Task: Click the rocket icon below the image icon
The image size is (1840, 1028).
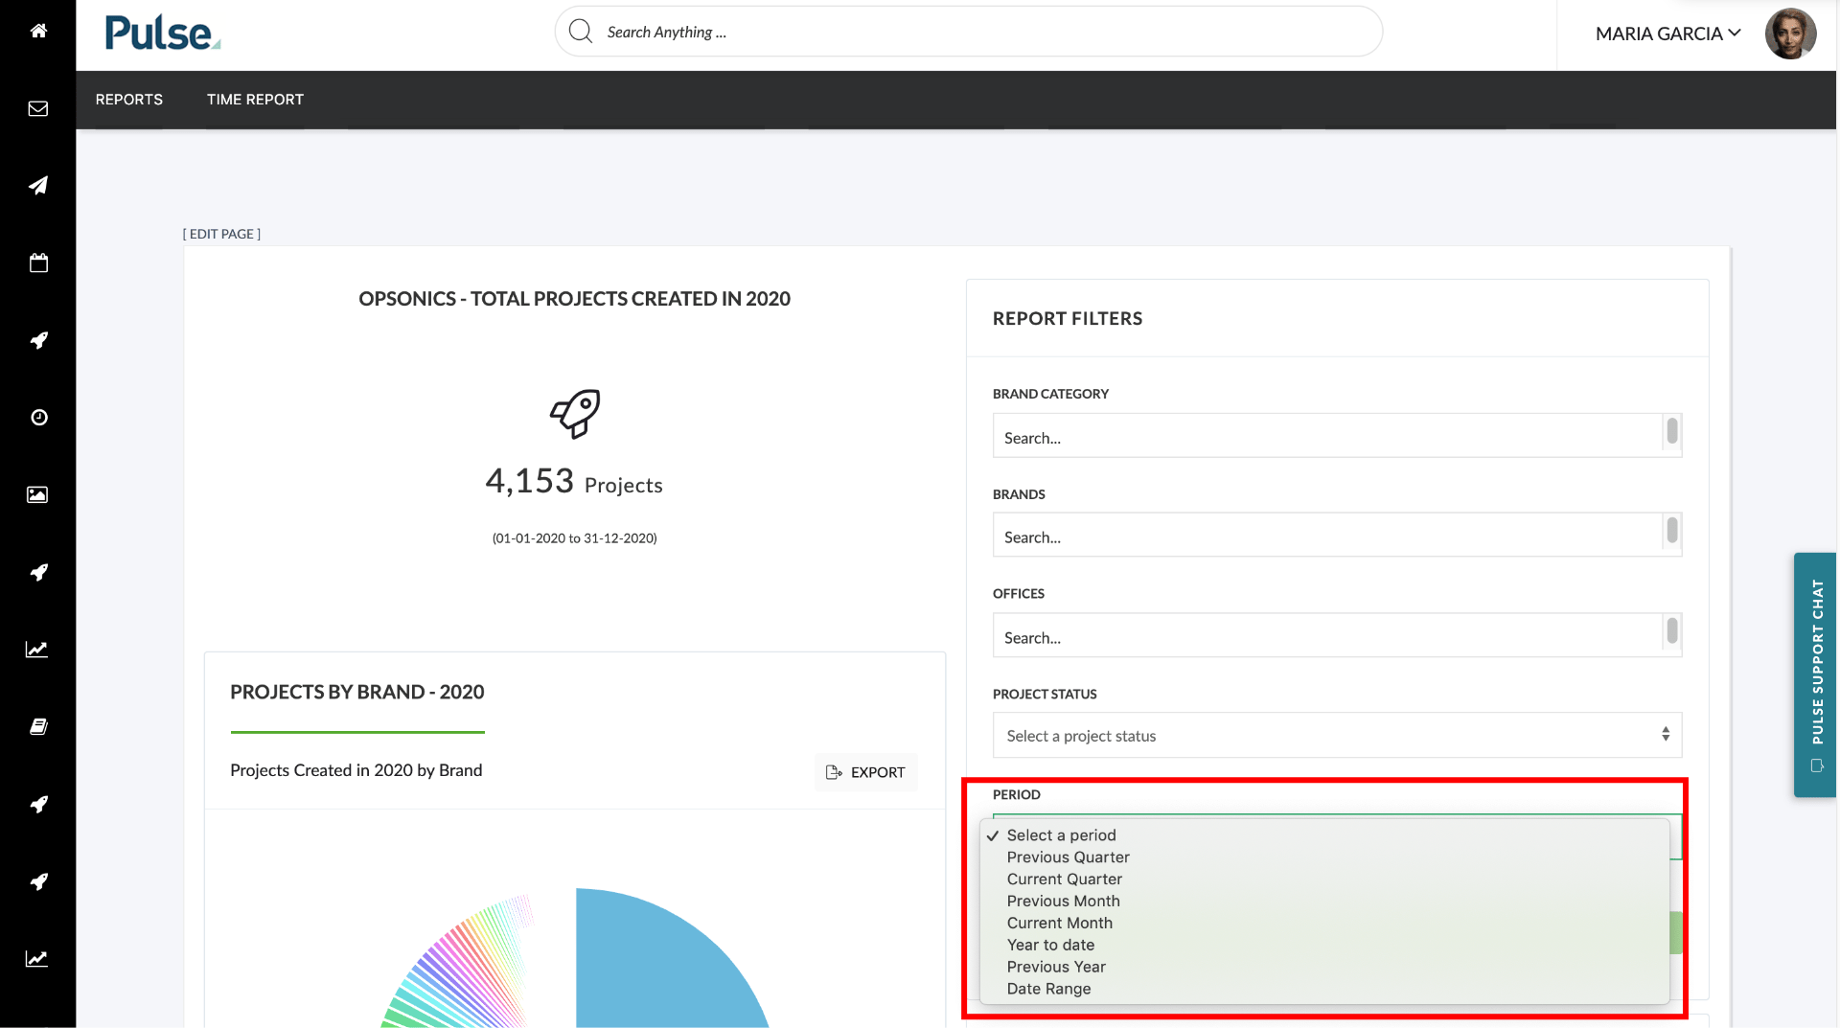Action: pyautogui.click(x=38, y=572)
